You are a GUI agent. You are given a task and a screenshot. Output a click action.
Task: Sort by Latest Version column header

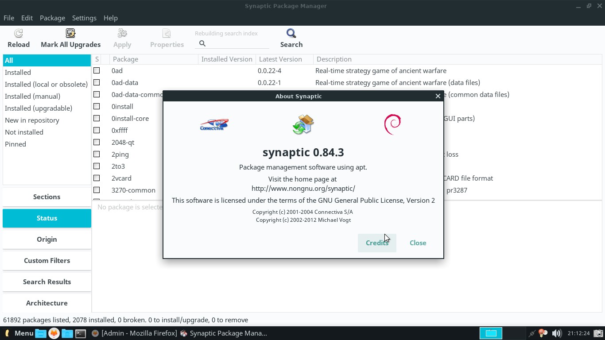pyautogui.click(x=284, y=59)
